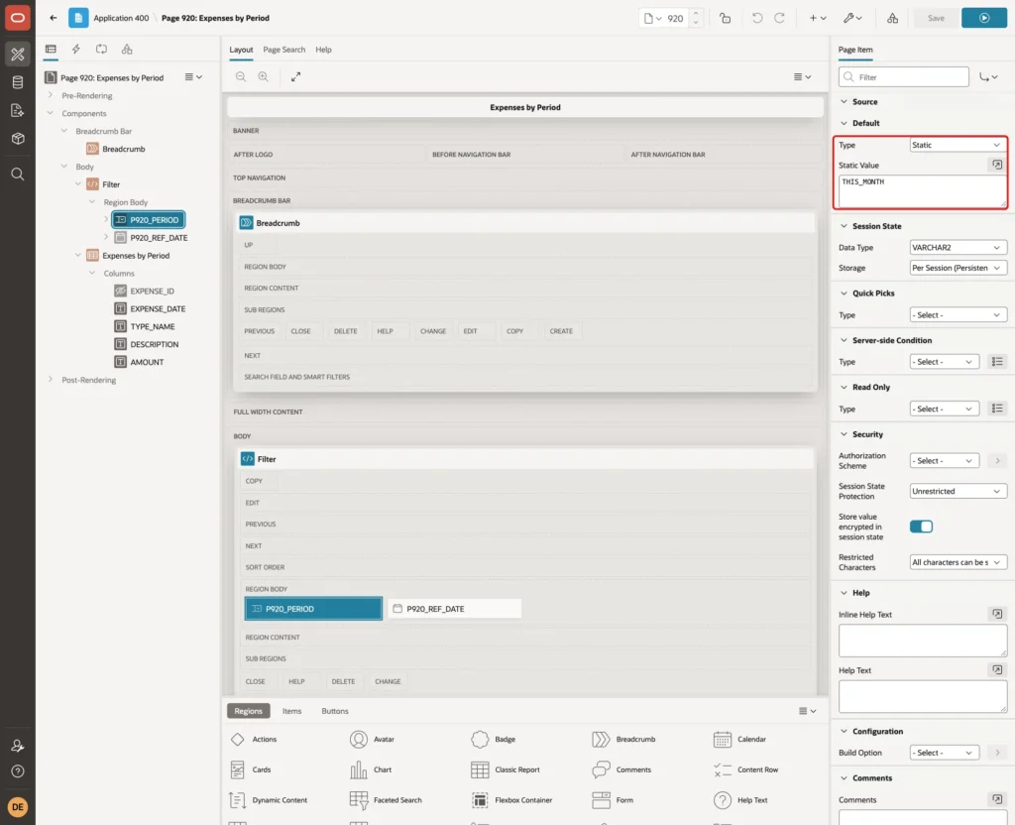Open the Utilities wrench menu

[851, 18]
